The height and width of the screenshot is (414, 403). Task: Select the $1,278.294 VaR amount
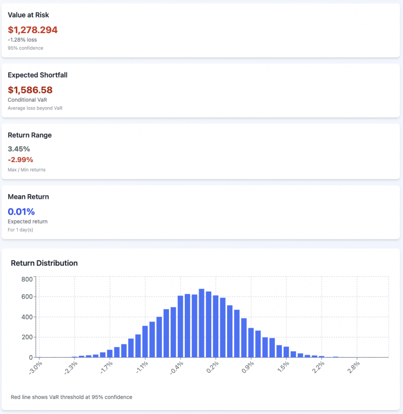click(x=33, y=30)
